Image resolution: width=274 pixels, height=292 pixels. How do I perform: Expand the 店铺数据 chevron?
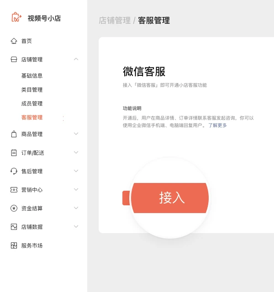click(76, 226)
